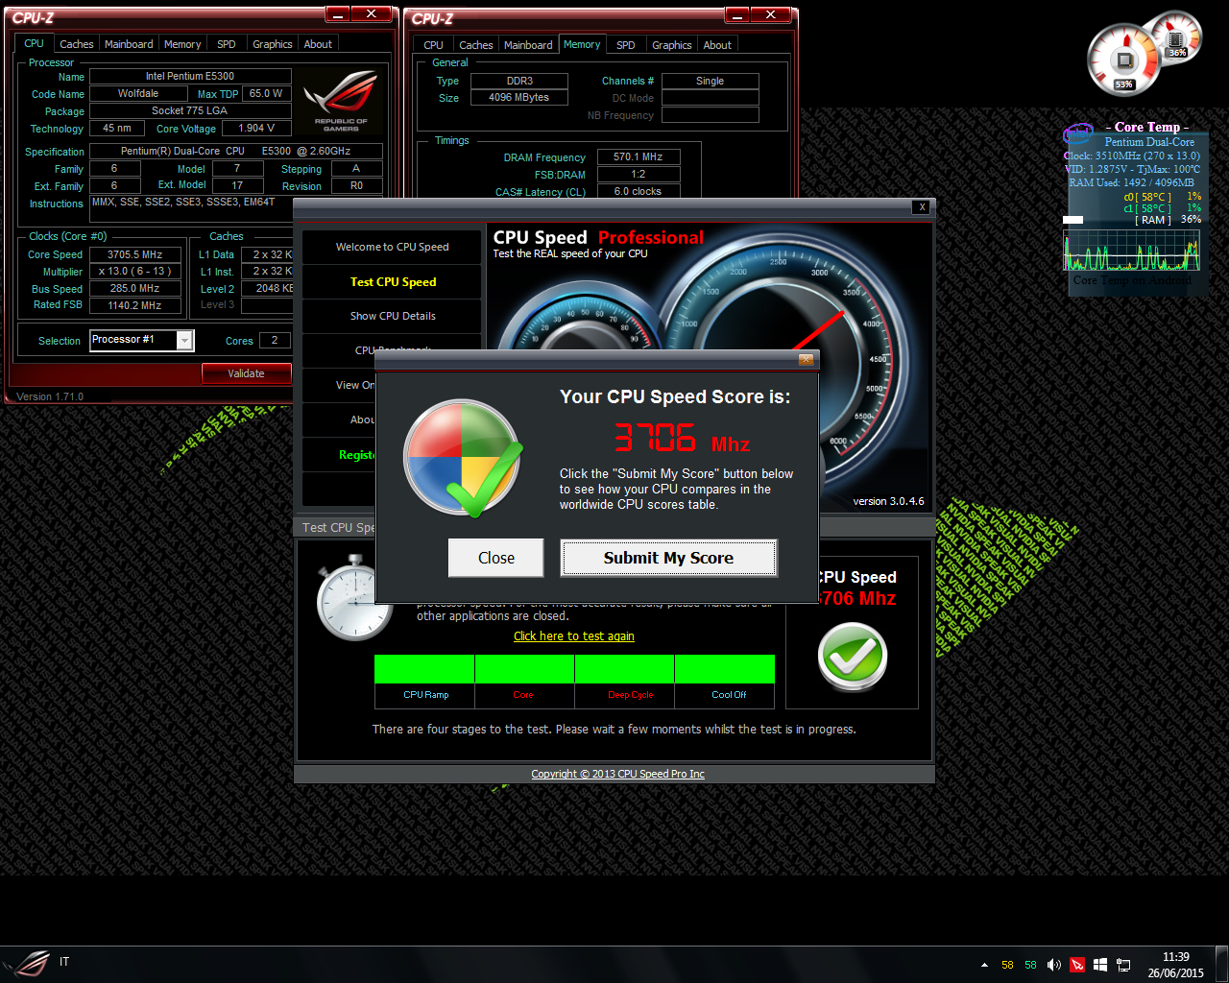This screenshot has width=1229, height=983.
Task: Expand the Processor #1 selection dropdown
Action: click(x=184, y=341)
